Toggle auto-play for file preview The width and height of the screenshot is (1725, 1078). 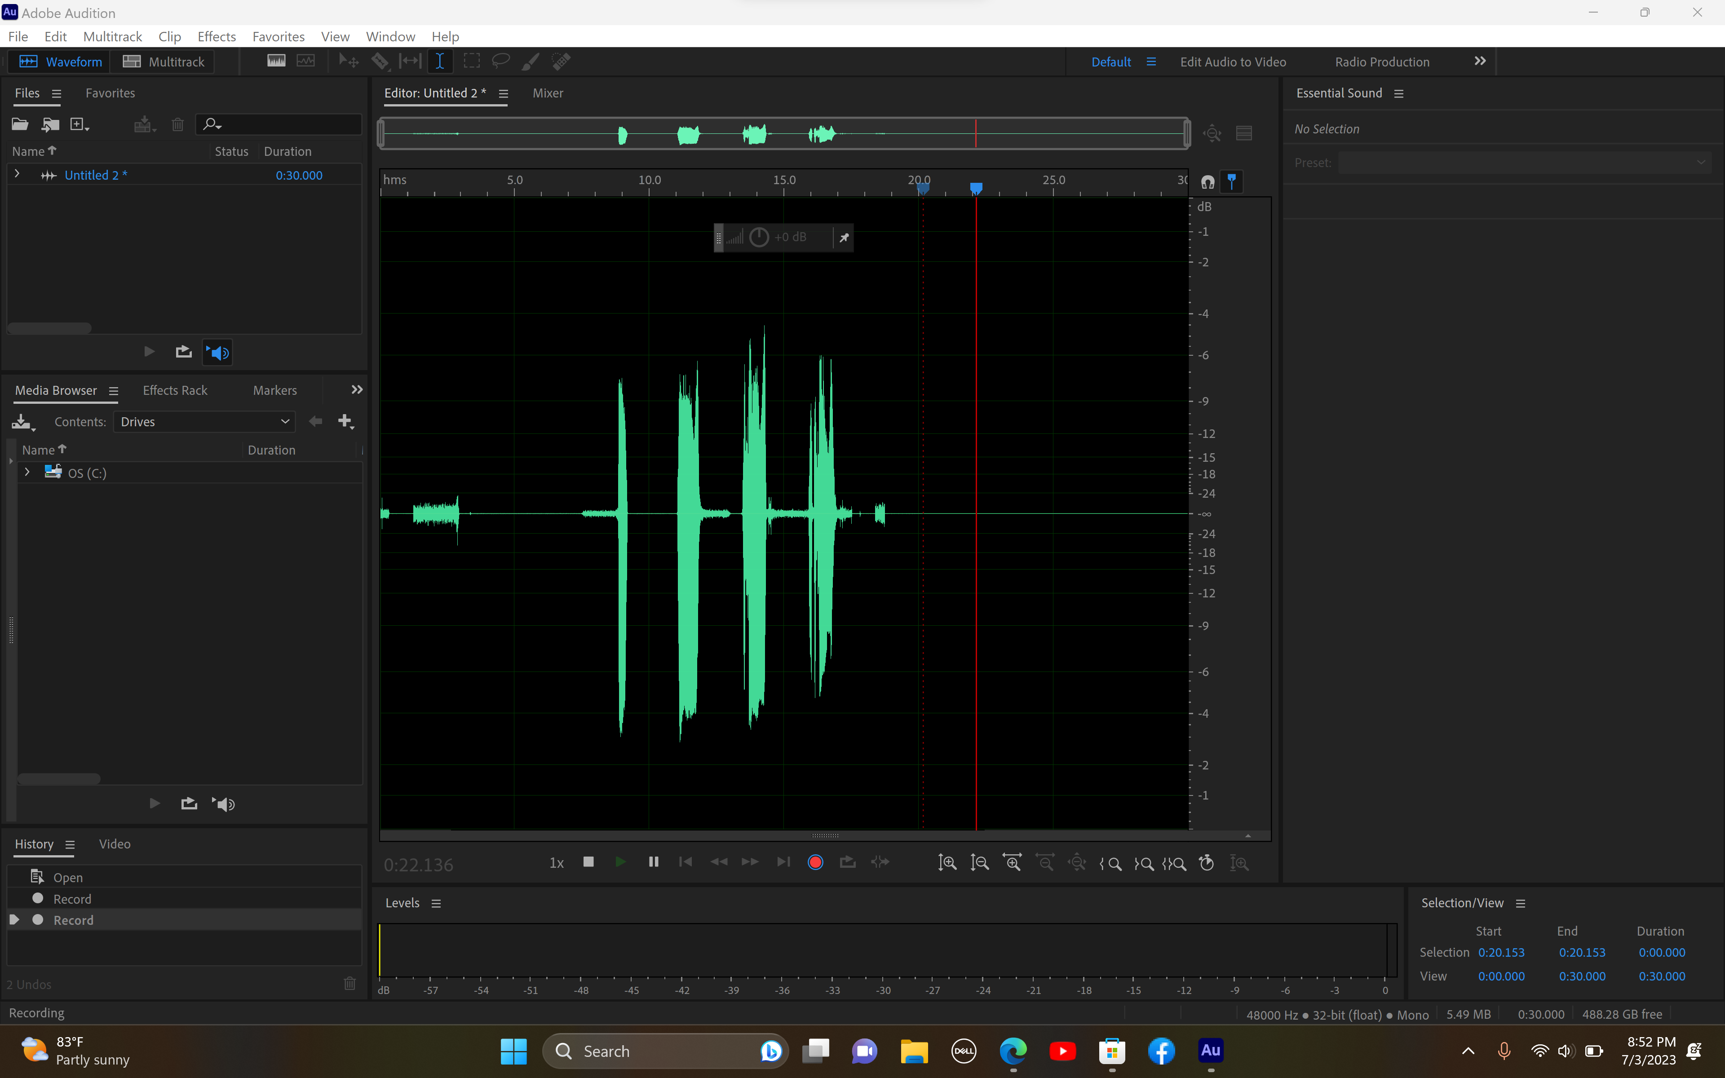point(217,352)
